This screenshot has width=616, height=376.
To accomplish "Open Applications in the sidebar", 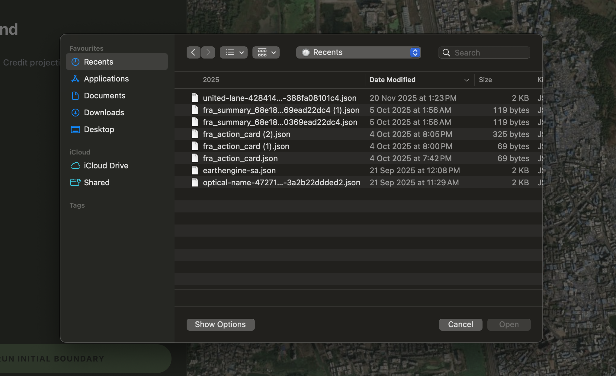I will point(117,79).
